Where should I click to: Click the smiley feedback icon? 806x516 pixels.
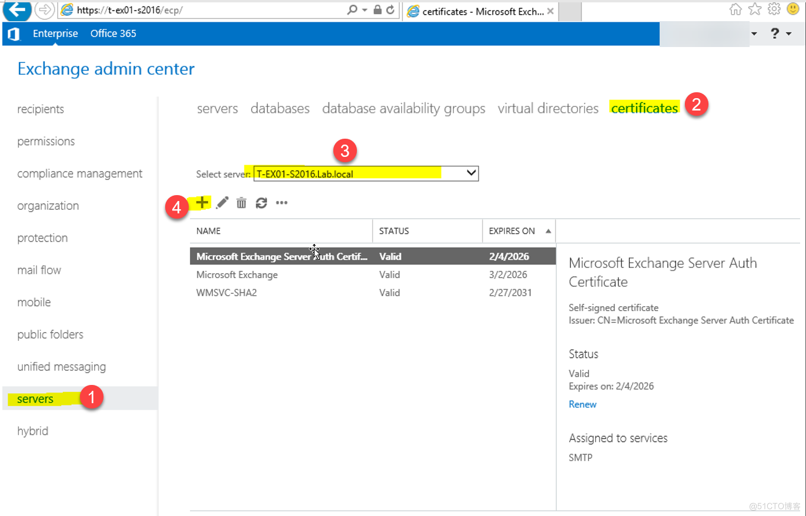pos(794,9)
